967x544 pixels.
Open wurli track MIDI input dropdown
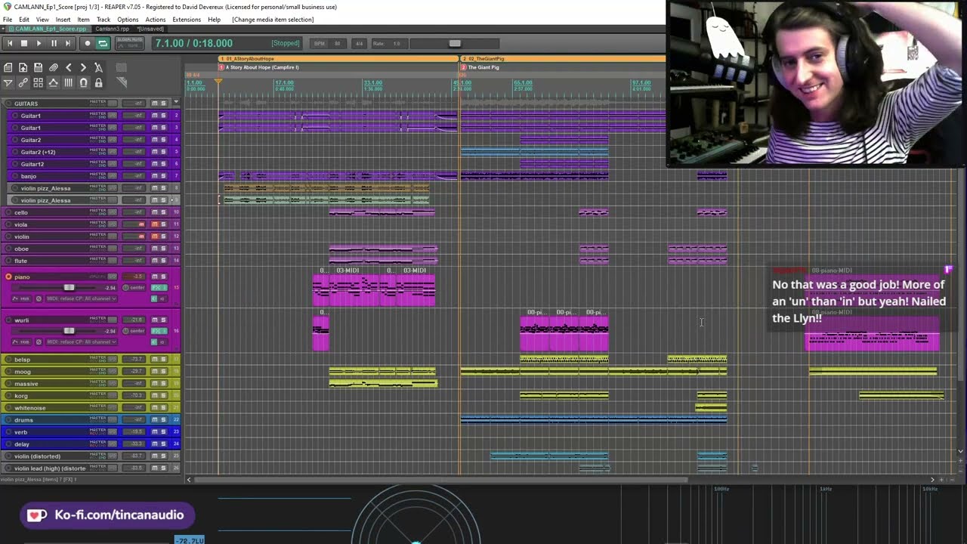tap(82, 342)
